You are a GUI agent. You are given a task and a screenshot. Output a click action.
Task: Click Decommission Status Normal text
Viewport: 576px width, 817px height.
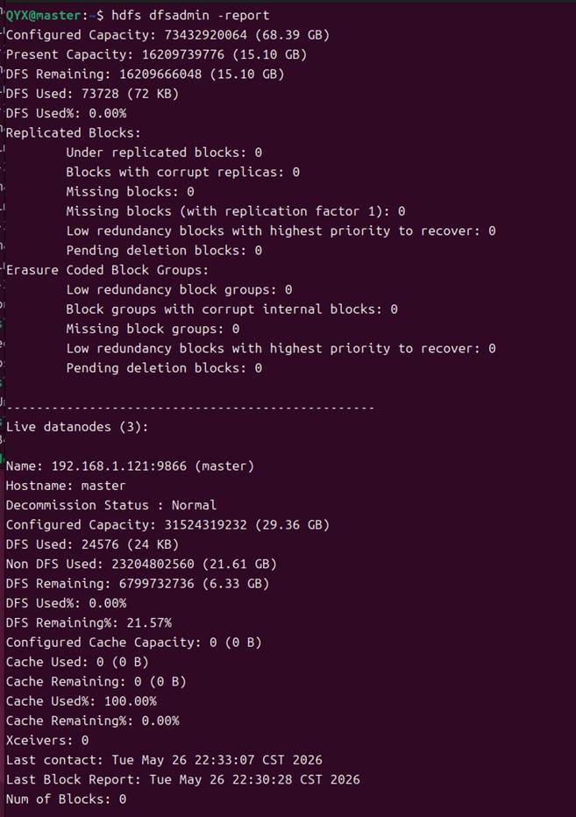pos(111,506)
